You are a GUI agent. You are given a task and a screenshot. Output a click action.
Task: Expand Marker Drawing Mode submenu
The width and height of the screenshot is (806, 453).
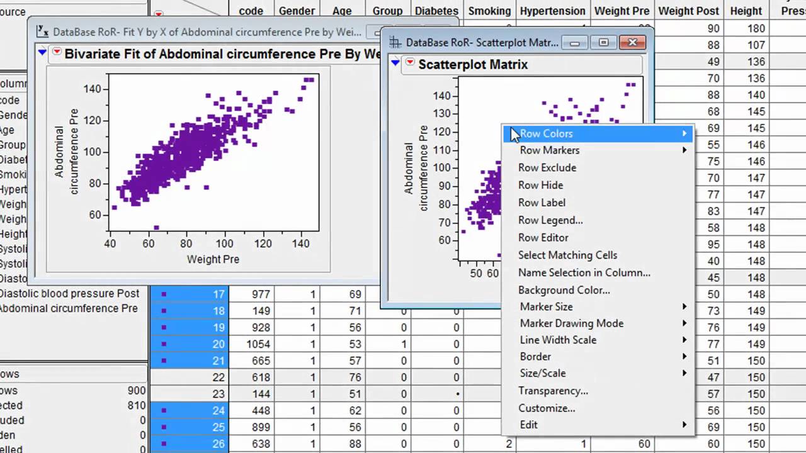[x=598, y=323]
